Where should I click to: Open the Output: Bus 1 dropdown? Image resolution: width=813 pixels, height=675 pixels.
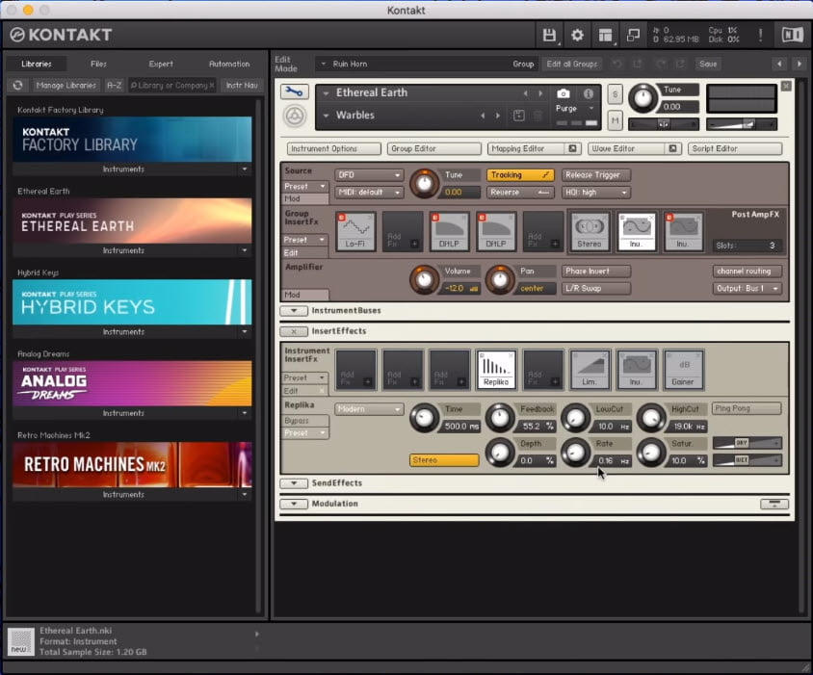click(x=747, y=288)
